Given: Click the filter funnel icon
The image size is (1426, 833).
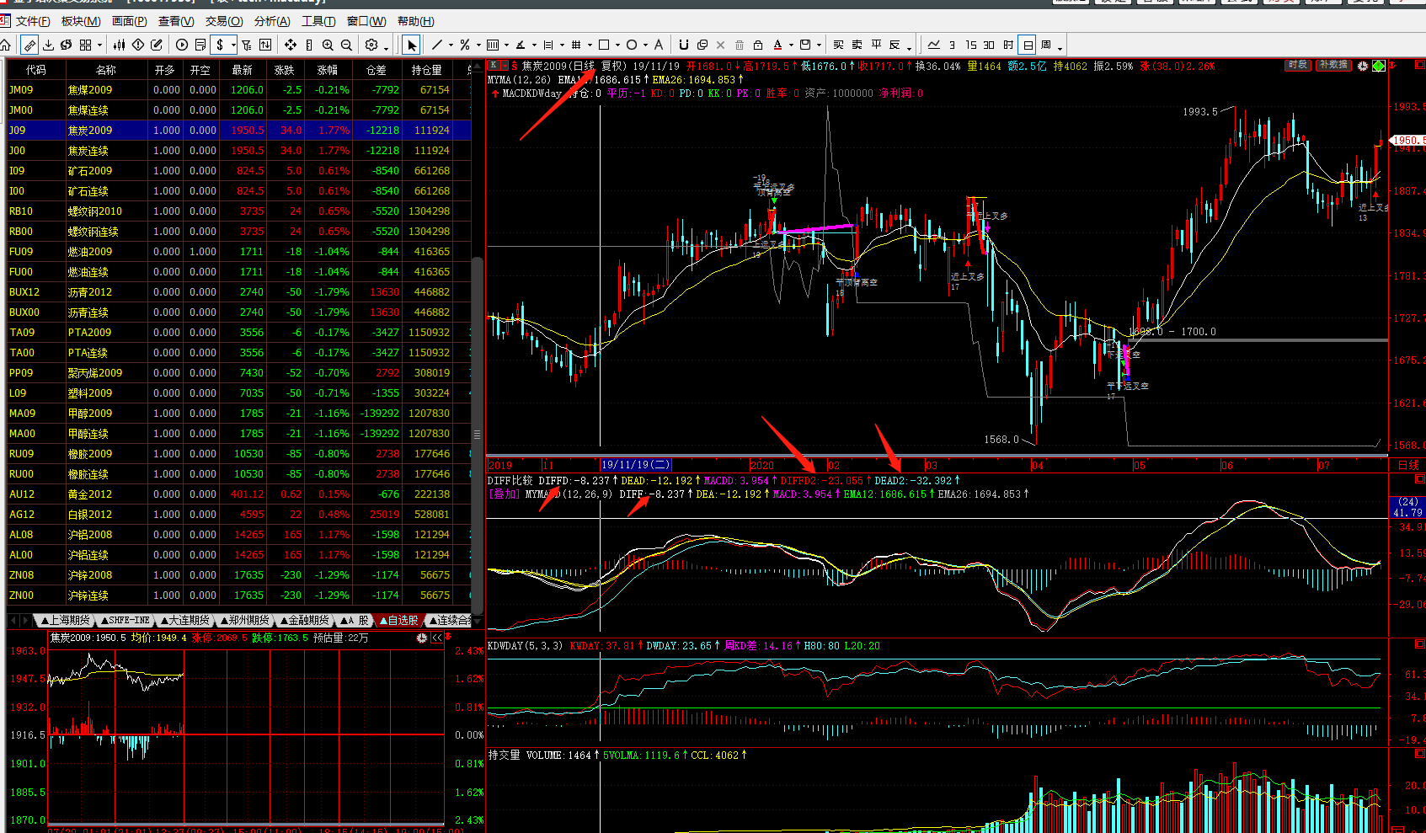Looking at the screenshot, I should click(x=246, y=45).
